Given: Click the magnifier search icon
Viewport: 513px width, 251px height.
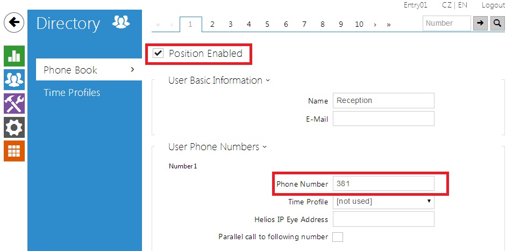Looking at the screenshot, I should tap(497, 23).
